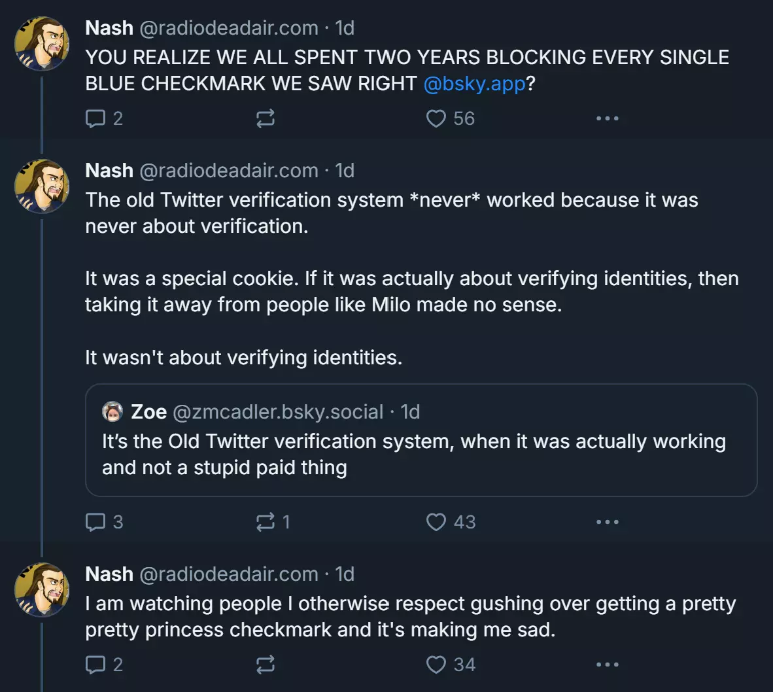Repost the all-caps blue checkmark post
Viewport: 773px width, 692px height.
tap(266, 118)
